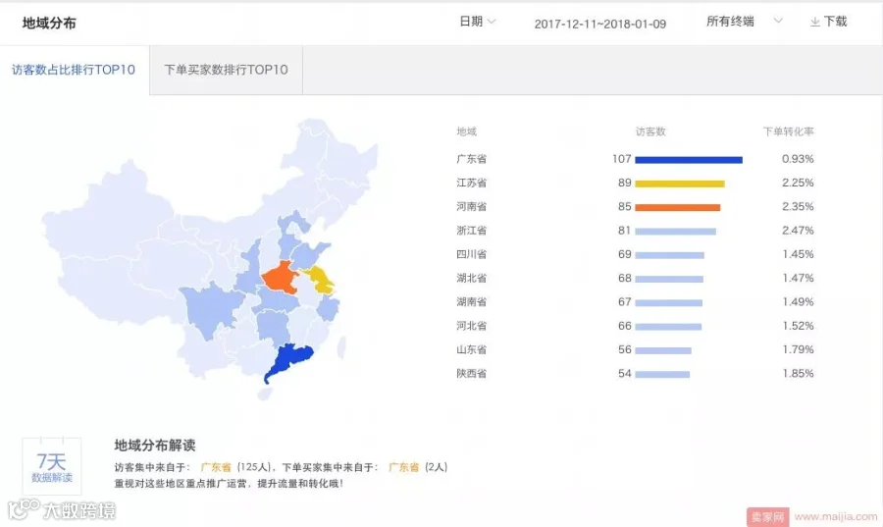Screen dimensions: 883x527
Task: Click the first orange 广东省 link after 访客集中来自于
Action: click(216, 467)
